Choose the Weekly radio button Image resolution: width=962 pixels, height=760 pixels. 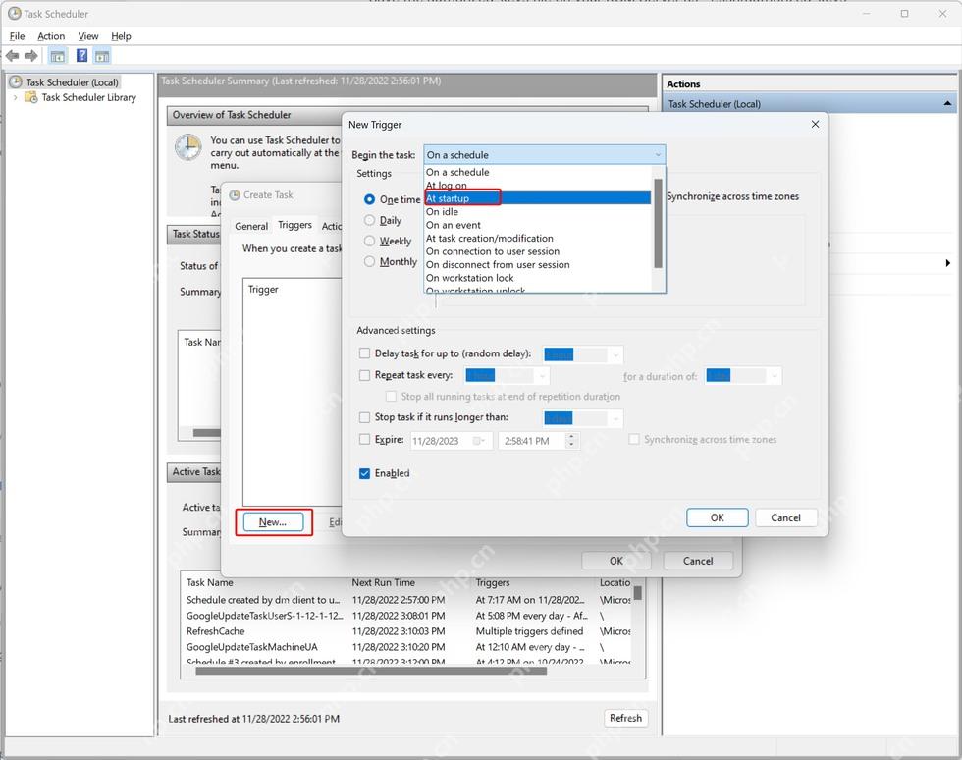(369, 241)
